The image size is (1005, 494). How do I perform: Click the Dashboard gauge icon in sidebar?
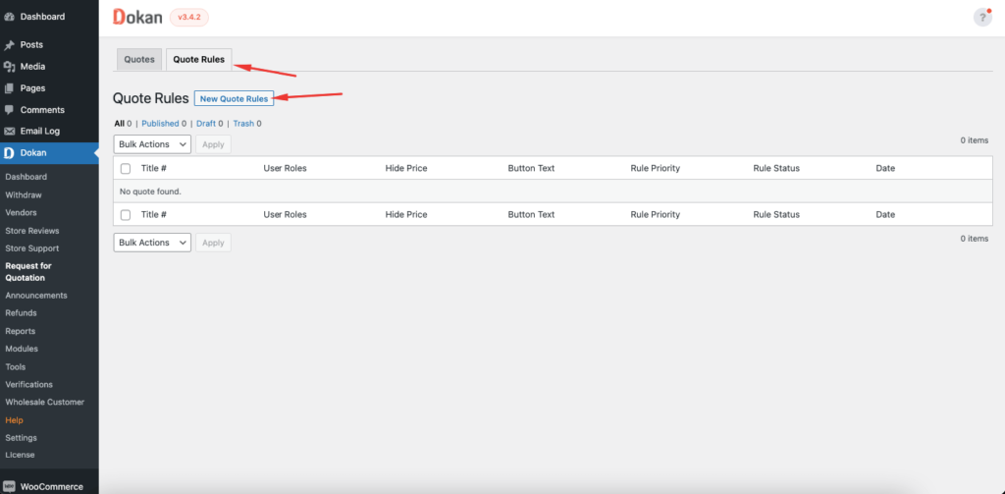9,17
